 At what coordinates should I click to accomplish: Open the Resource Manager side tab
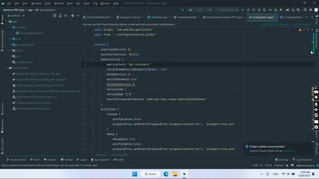click(2, 40)
